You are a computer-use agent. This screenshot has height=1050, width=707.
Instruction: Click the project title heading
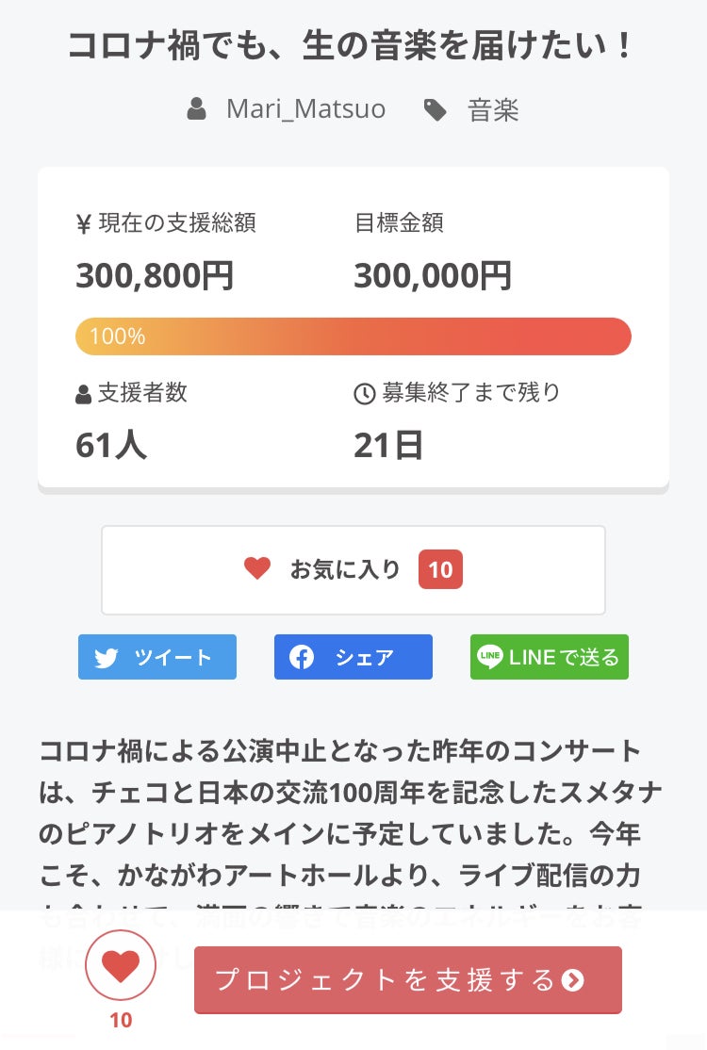[353, 46]
